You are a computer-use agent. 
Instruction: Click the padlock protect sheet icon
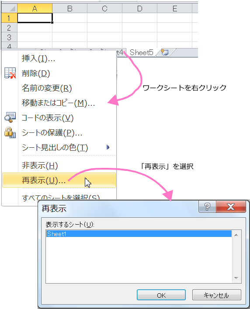10,132
